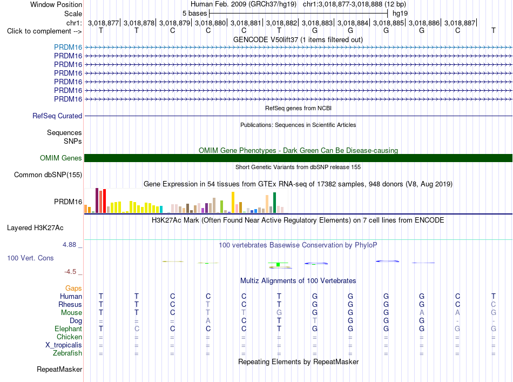Select the "Rhesus" alignment row label

pos(70,304)
